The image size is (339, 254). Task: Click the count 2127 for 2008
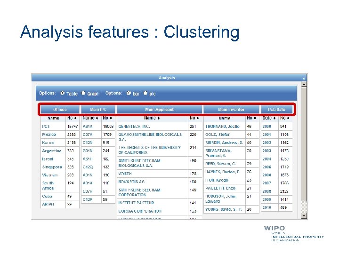[x=284, y=191]
